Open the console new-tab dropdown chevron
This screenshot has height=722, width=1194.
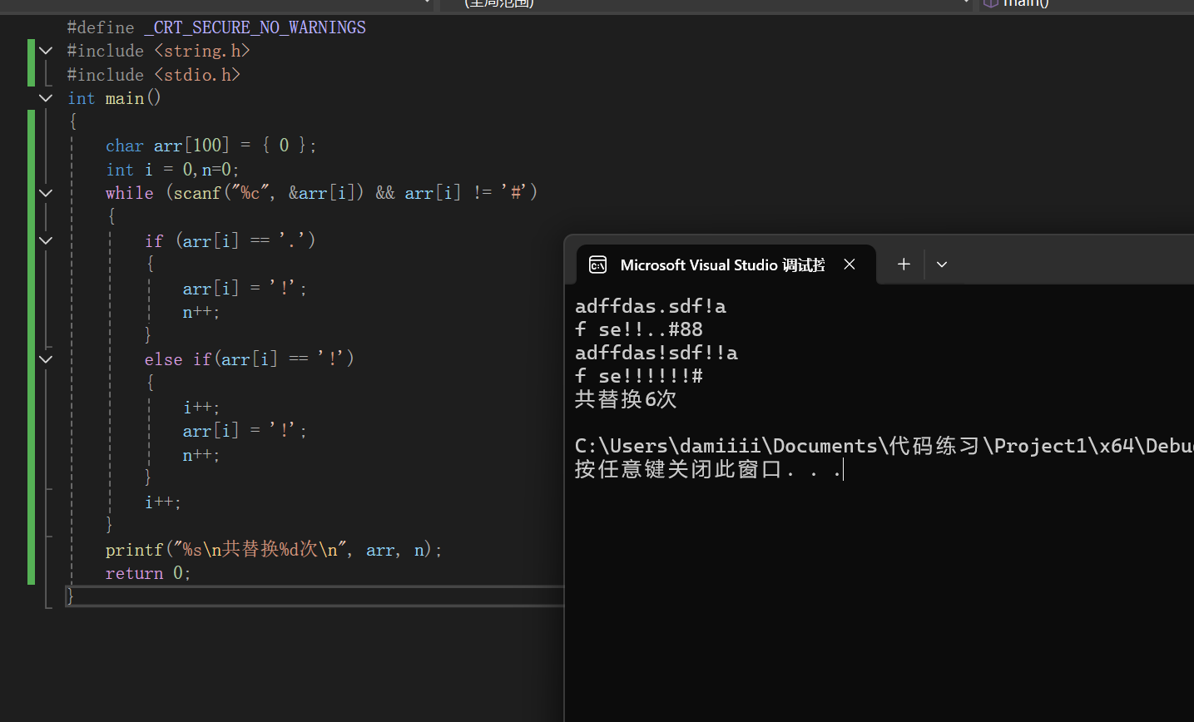point(942,265)
